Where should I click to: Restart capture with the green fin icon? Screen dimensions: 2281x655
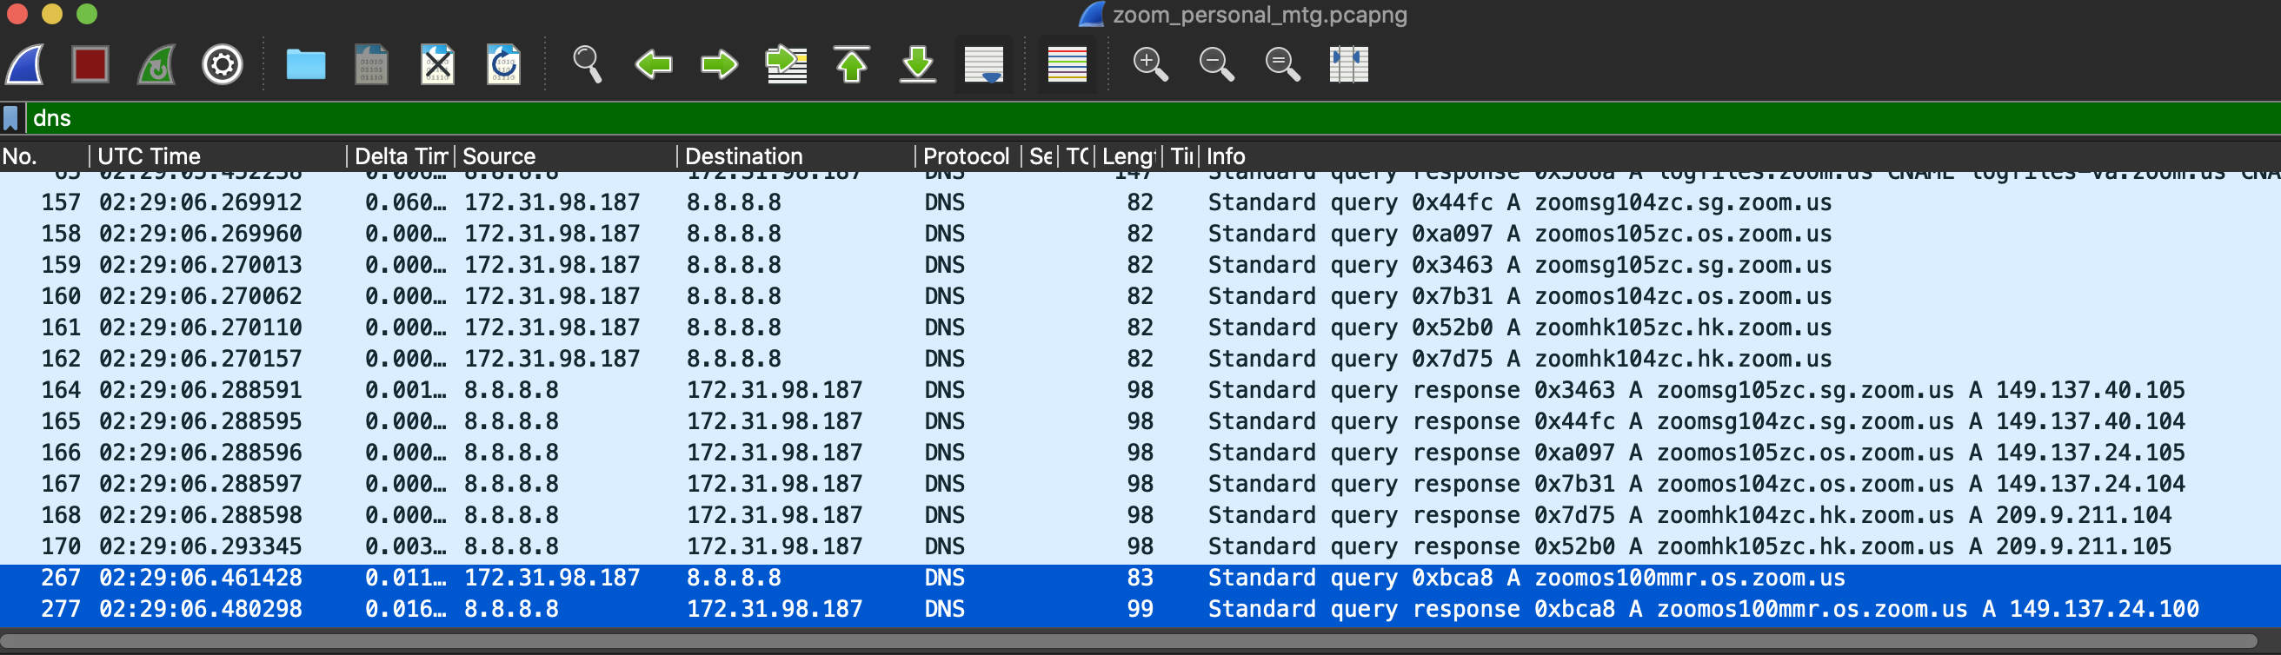[156, 64]
